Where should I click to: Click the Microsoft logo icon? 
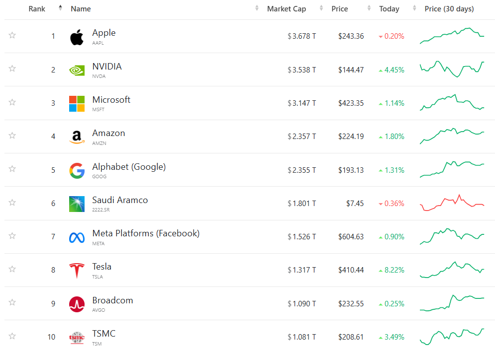pos(77,103)
